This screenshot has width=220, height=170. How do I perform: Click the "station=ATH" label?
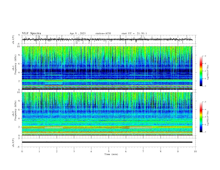(x=103, y=33)
